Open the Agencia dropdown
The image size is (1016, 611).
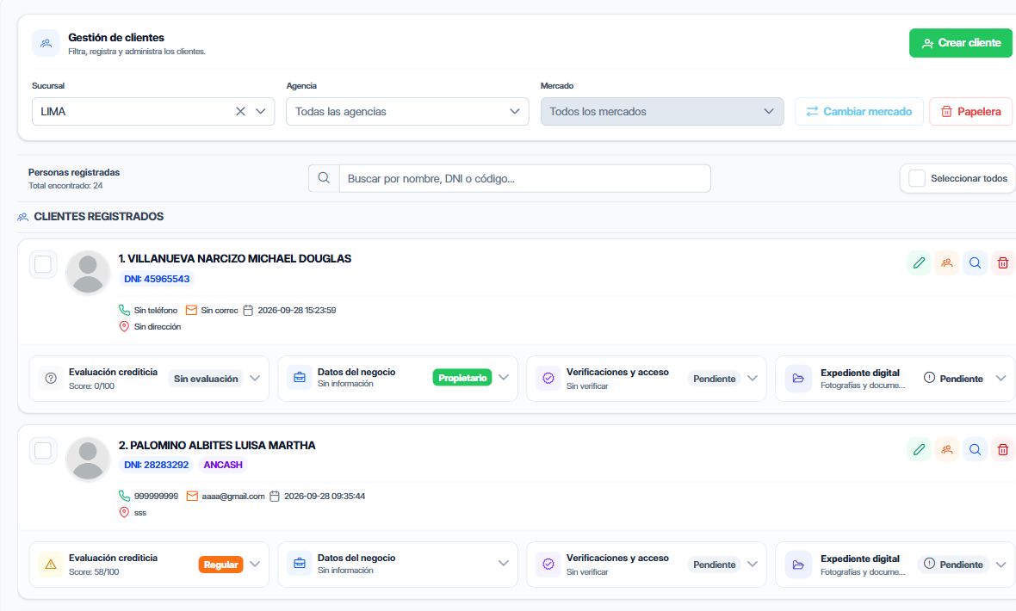point(407,112)
